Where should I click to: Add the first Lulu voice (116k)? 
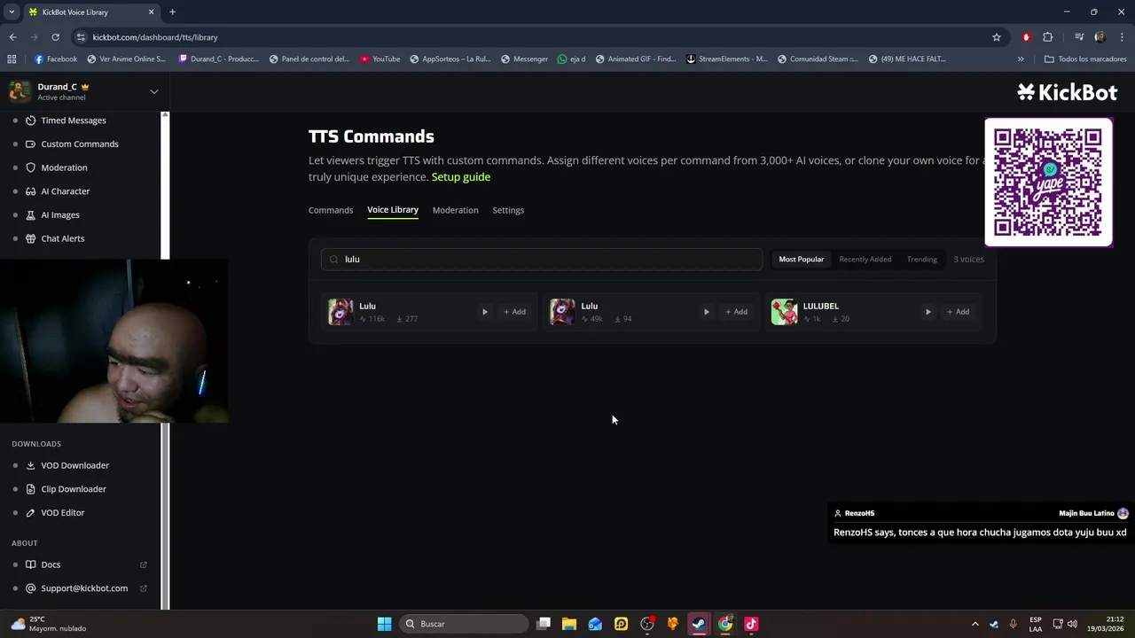[514, 312]
